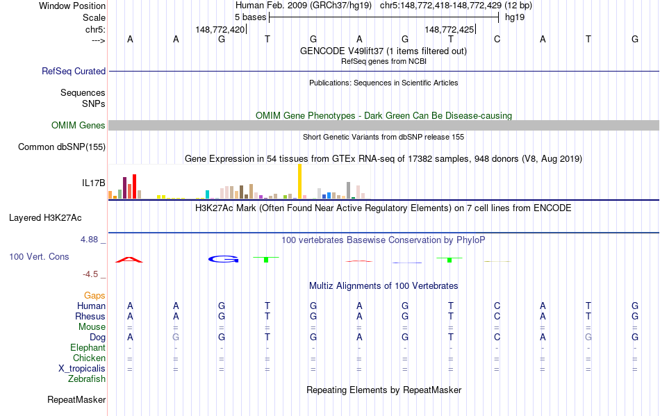Image resolution: width=660 pixels, height=416 pixels.
Task: Click base C in the ruler sequence
Action: (497, 39)
